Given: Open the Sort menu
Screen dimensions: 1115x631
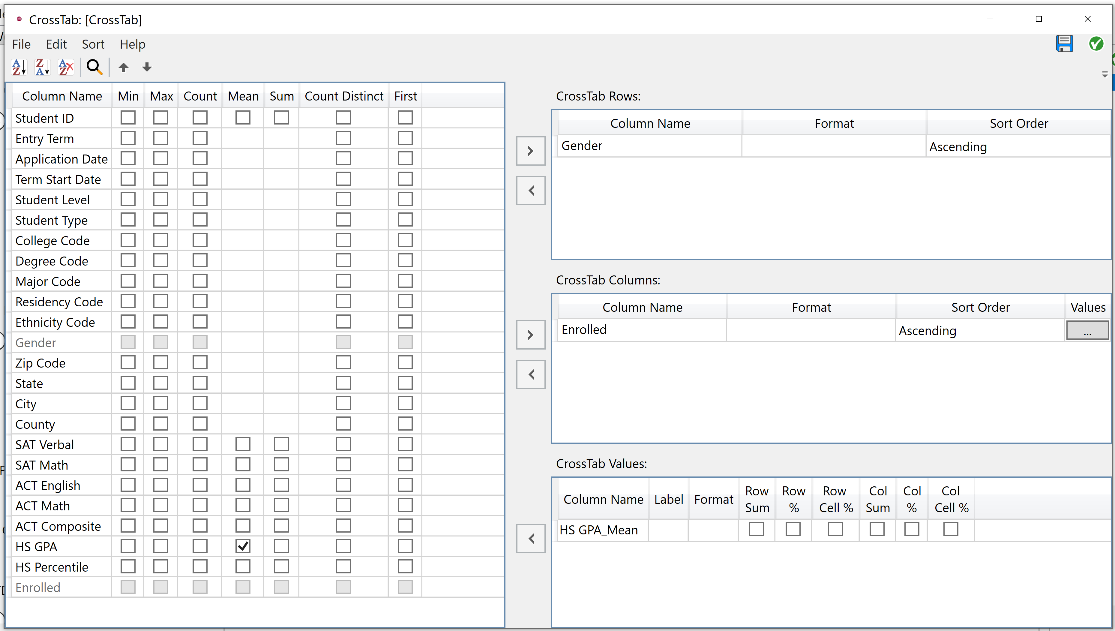Looking at the screenshot, I should click(93, 44).
